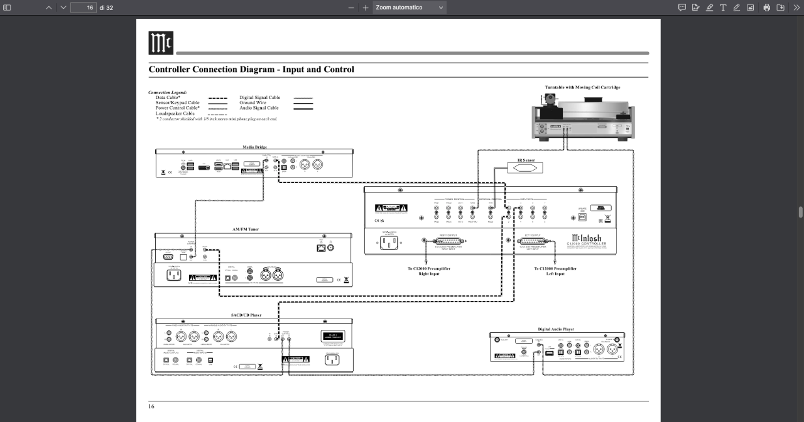Go to next page arrow
Viewport: 804px width, 422px height.
(63, 8)
